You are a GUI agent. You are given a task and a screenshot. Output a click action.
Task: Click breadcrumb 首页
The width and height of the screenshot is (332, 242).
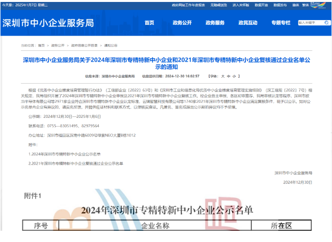coord(41,45)
